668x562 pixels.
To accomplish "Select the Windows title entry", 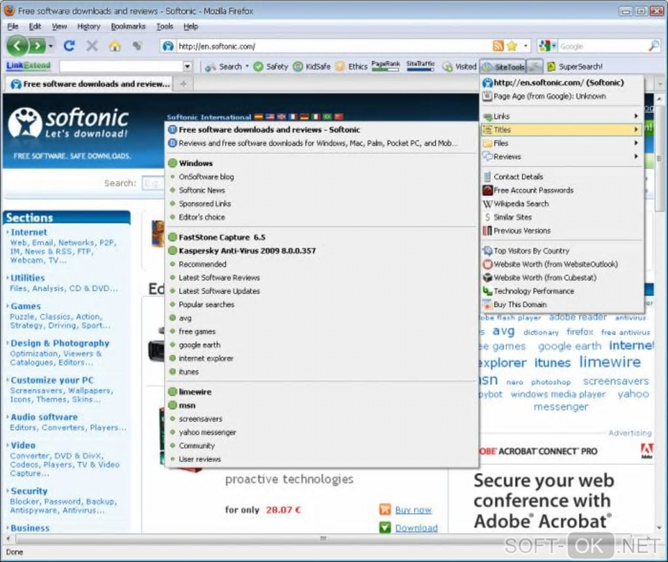I will tap(322, 163).
